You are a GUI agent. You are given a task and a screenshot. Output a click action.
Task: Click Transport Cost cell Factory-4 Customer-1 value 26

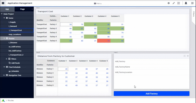coord(66,36)
